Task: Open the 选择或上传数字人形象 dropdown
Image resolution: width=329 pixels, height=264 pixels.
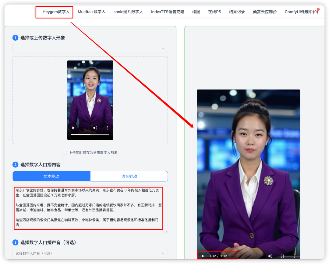Action: coord(90,49)
